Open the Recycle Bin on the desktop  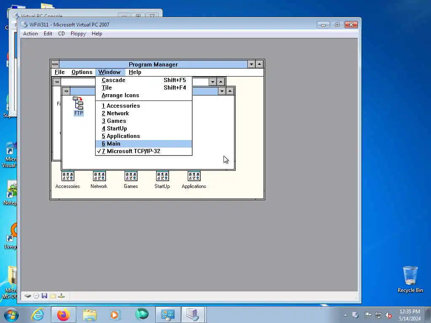coord(410,279)
